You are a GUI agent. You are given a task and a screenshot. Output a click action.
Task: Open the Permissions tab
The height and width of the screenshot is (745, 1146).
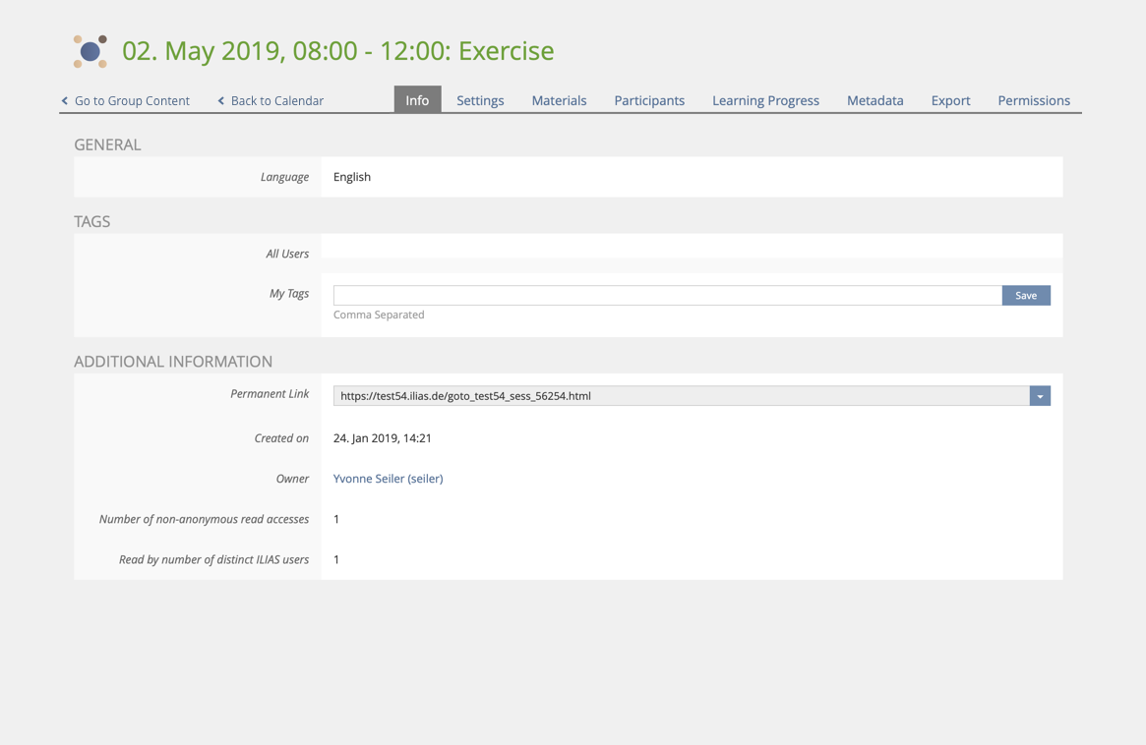click(x=1033, y=100)
